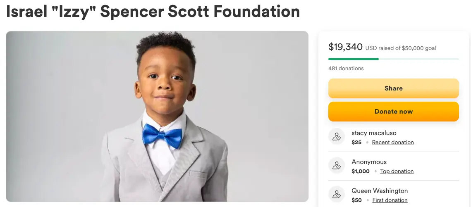Click the $1,000 top donation amount
471x207 pixels.
(x=360, y=171)
